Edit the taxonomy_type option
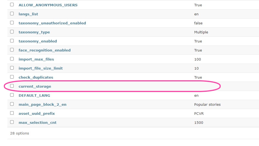The width and height of the screenshot is (259, 146). [x=34, y=32]
